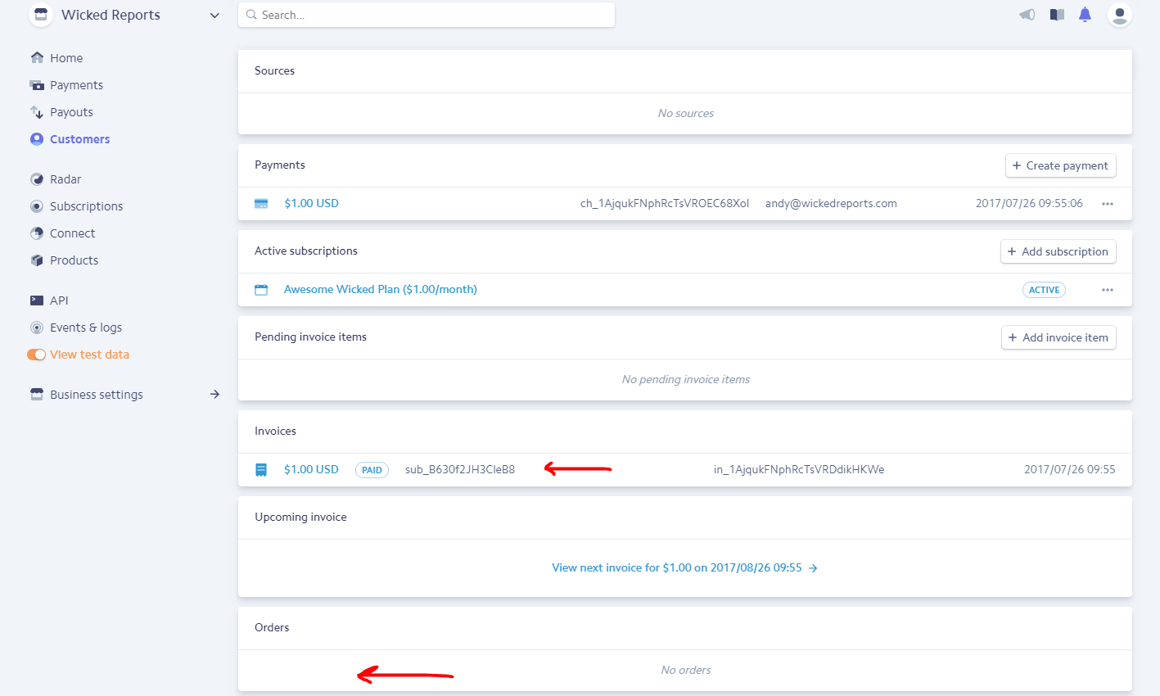Click invoice ID in_1AjqukFNphRcTsVRDdikHKWe
Image resolution: width=1160 pixels, height=696 pixels.
[799, 469]
